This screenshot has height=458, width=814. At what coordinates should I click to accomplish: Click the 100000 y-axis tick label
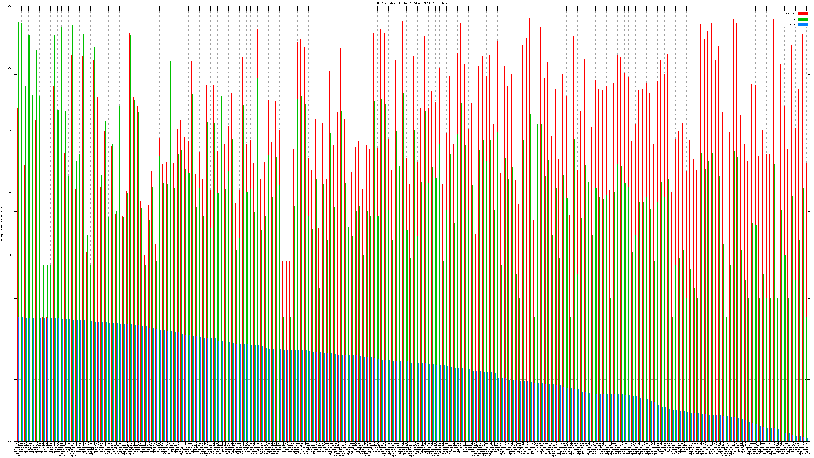click(x=9, y=6)
